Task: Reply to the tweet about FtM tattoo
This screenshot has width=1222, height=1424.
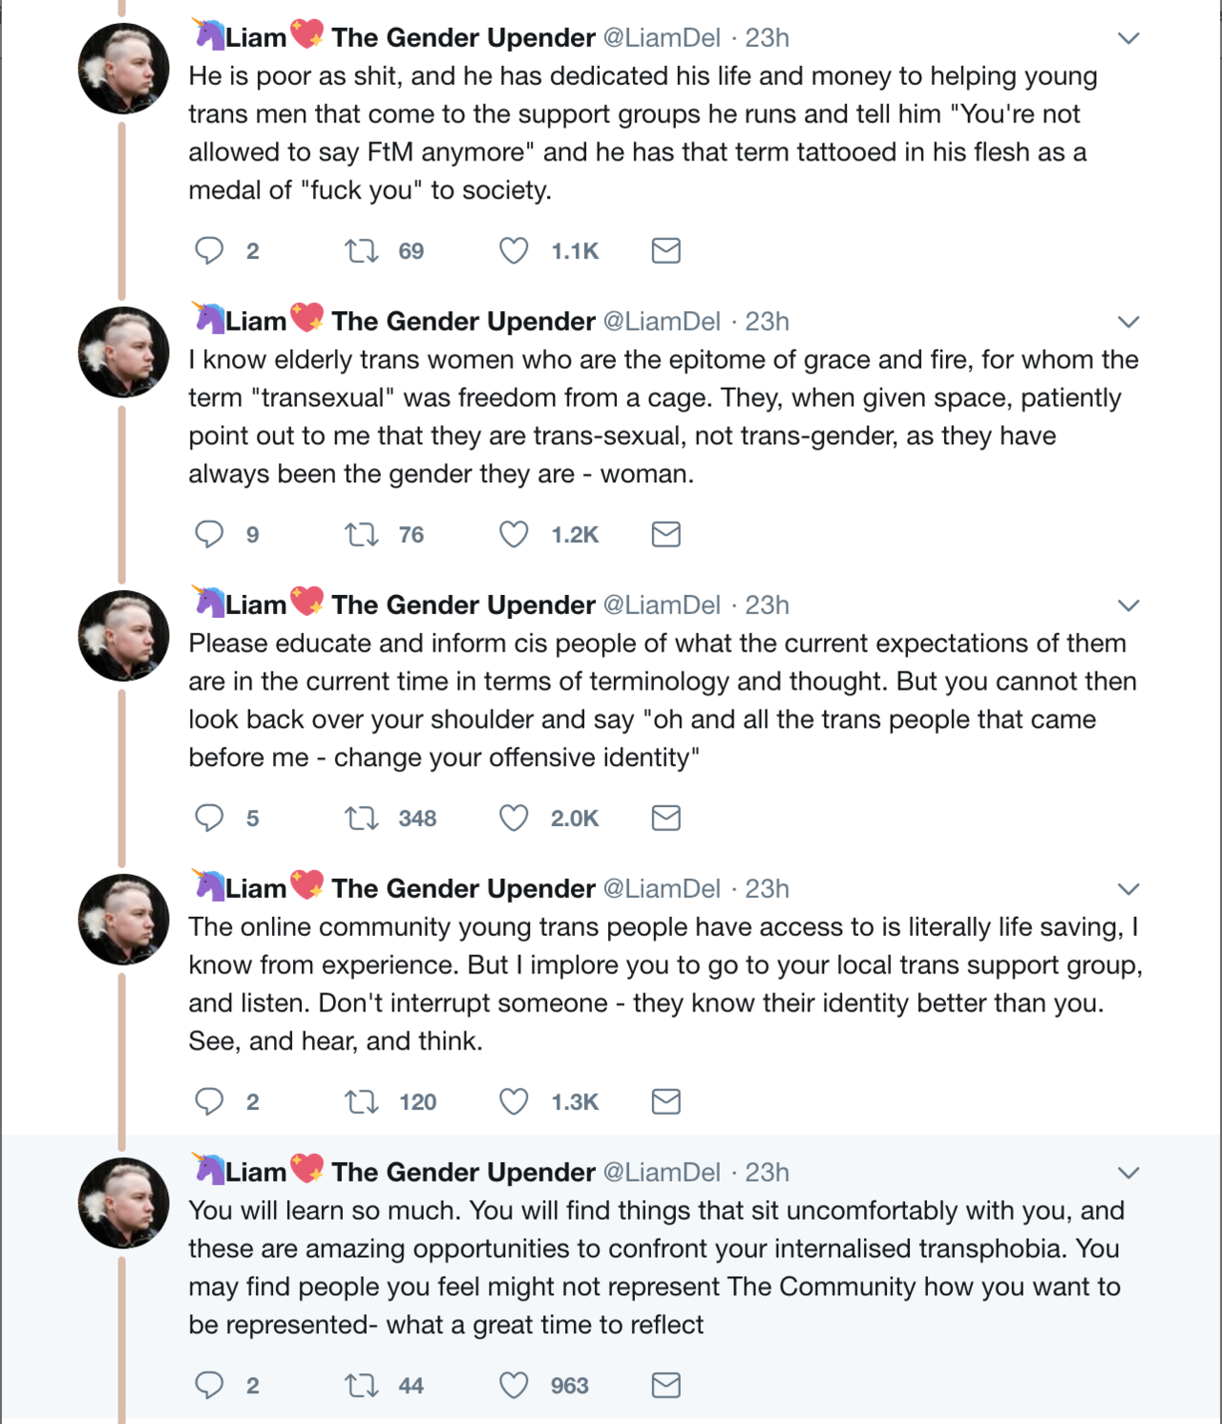Action: (209, 250)
